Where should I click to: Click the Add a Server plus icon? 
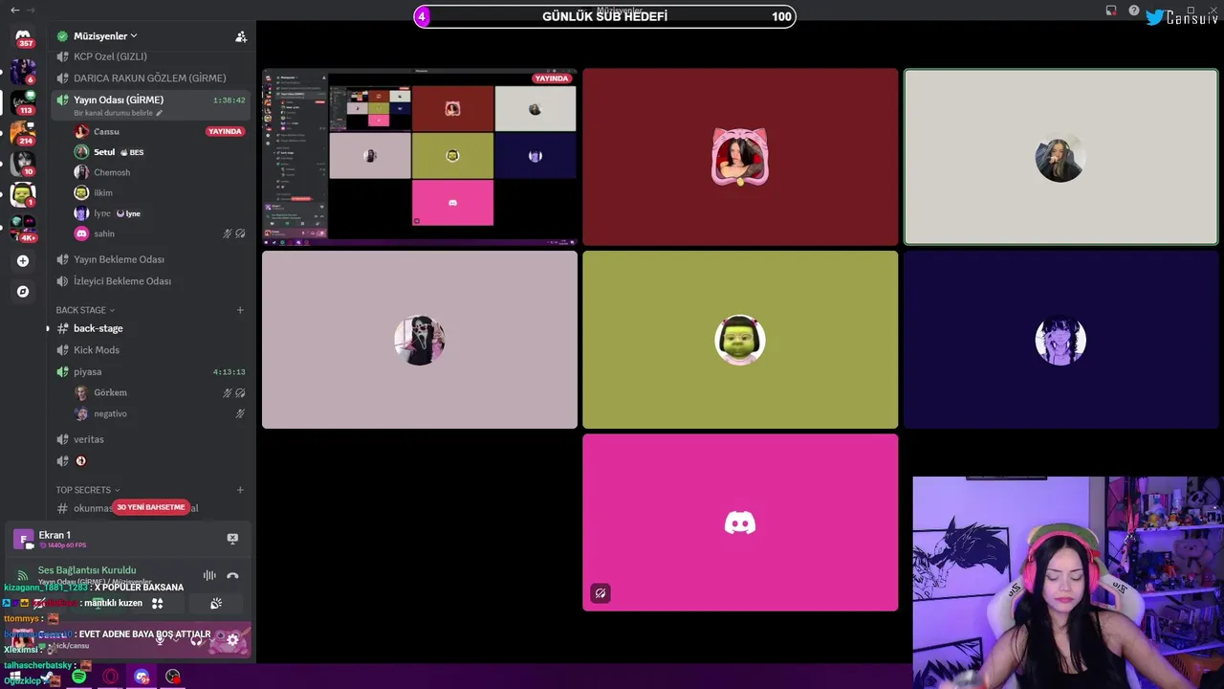[x=23, y=260]
